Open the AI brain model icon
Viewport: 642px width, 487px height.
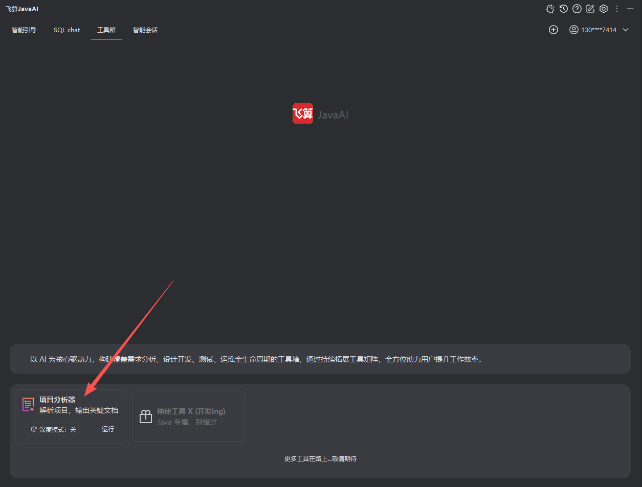[x=550, y=9]
